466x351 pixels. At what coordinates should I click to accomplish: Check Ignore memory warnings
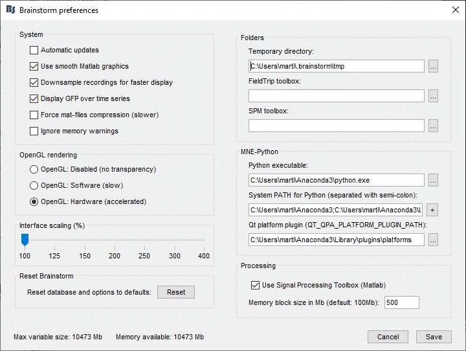(x=34, y=131)
